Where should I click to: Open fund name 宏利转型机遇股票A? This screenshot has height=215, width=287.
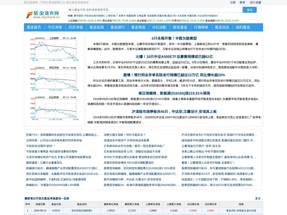82,211
